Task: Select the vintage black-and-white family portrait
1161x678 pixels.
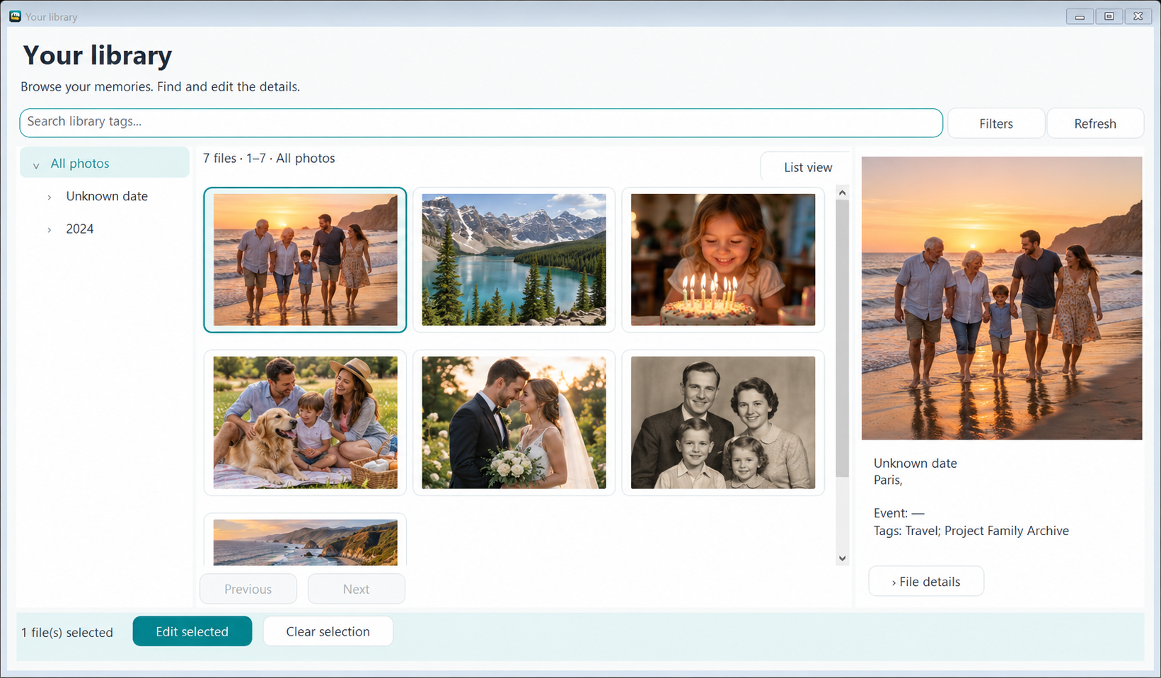Action: point(723,423)
